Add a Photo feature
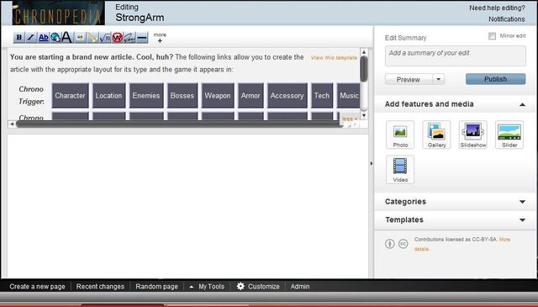This screenshot has height=307, width=538. pyautogui.click(x=400, y=135)
